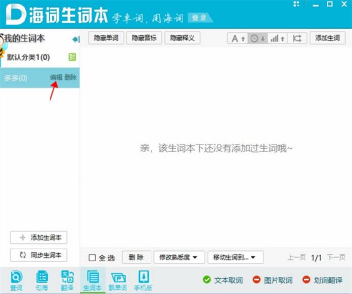Shuffle word order icon
Screen dimensions: 352x294
[x=297, y=39]
